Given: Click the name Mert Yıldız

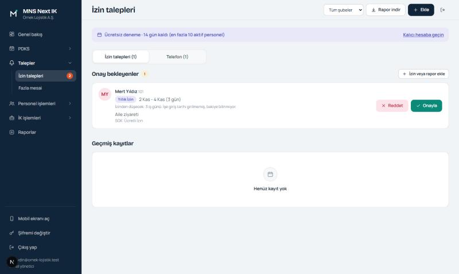Looking at the screenshot, I should [126, 91].
